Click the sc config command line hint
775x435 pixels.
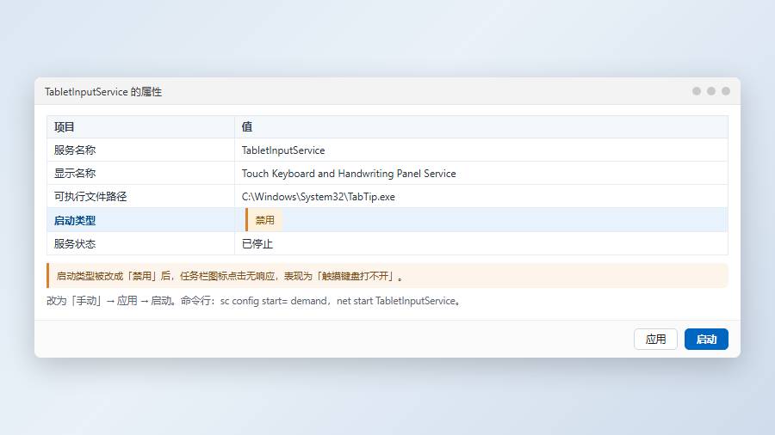coord(255,301)
